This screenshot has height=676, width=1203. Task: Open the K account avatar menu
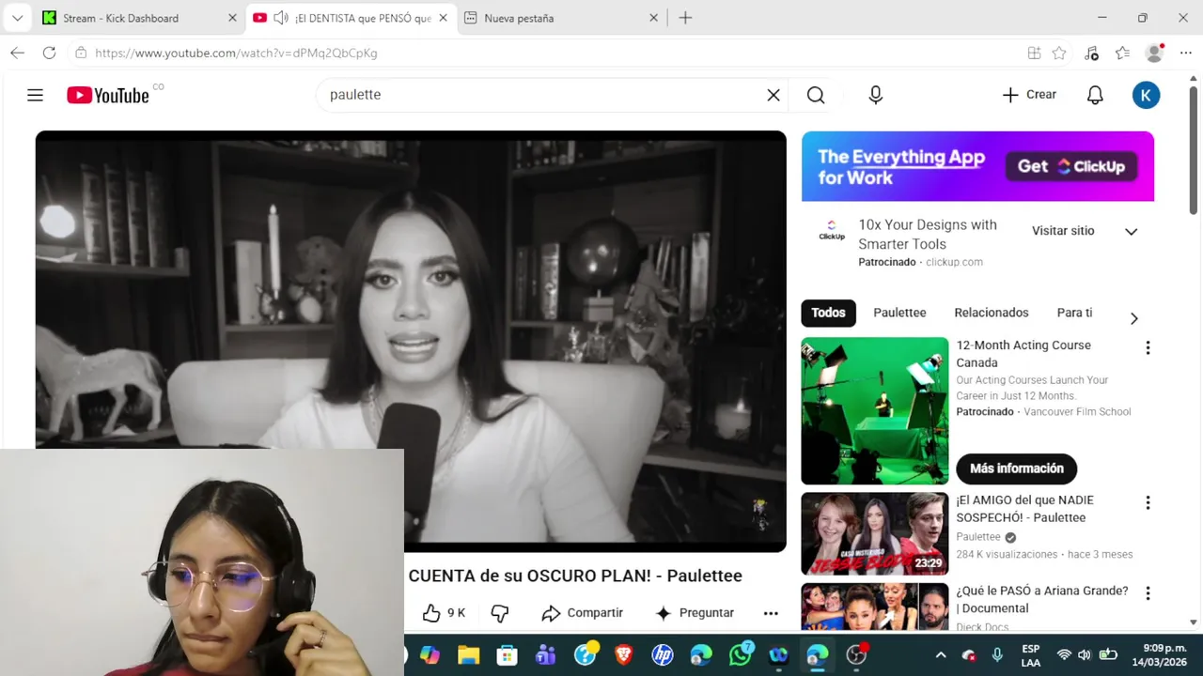(x=1146, y=95)
